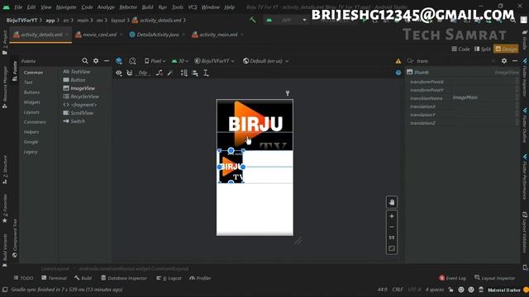Open the API 30 version dropdown
The height and width of the screenshot is (297, 529).
(180, 61)
